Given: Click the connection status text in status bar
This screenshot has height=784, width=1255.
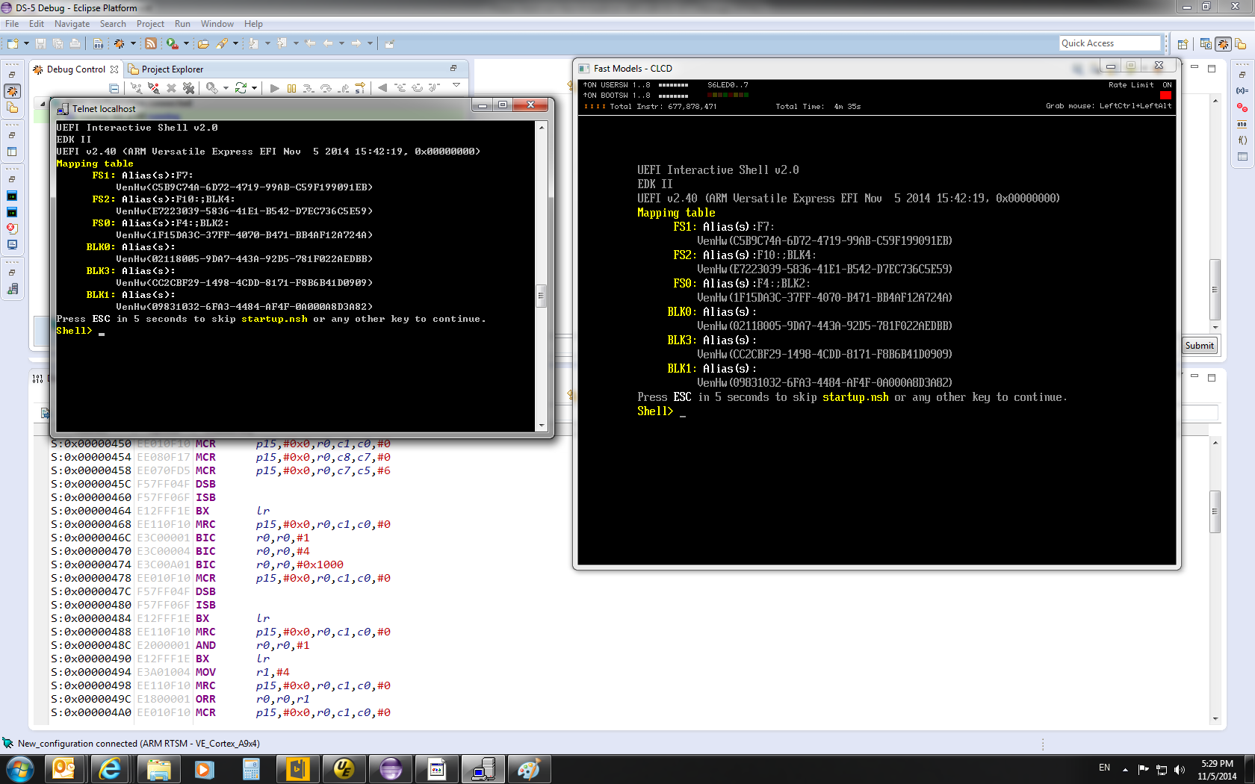Looking at the screenshot, I should pos(138,744).
